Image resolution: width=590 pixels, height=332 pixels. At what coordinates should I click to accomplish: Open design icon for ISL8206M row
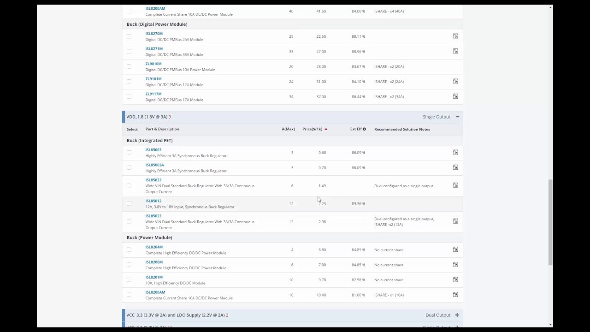coord(455,265)
